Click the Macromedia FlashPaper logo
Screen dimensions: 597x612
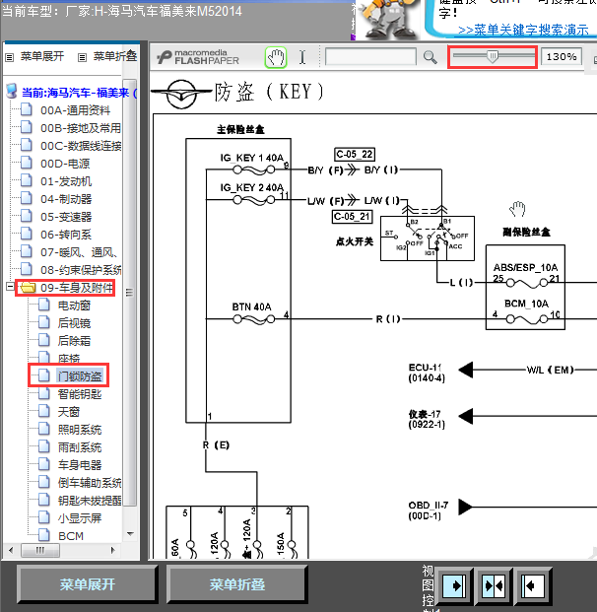coord(197,57)
